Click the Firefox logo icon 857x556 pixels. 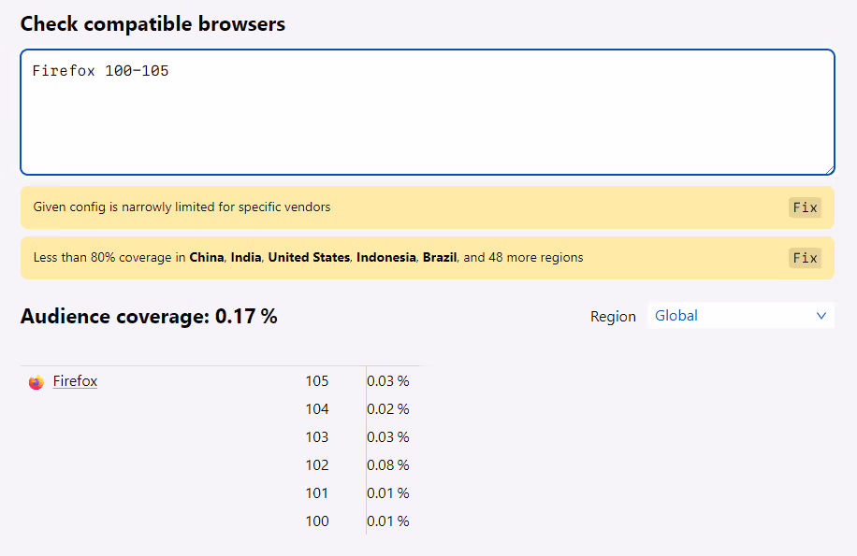(x=36, y=382)
